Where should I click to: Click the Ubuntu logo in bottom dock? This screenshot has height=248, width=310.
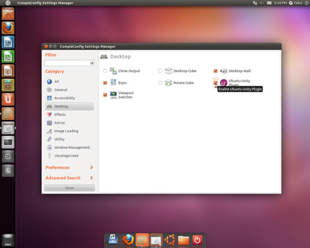(x=170, y=240)
